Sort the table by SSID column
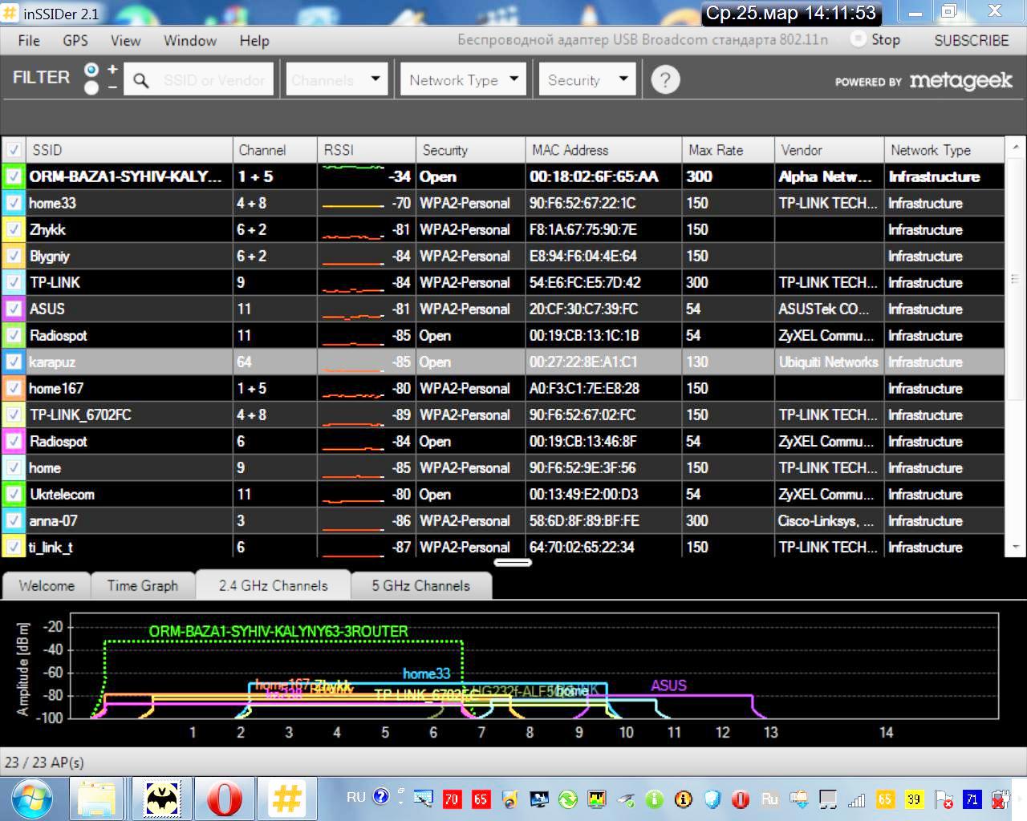1027x821 pixels. 131,150
